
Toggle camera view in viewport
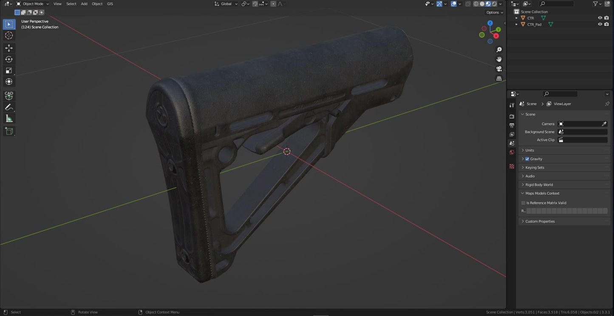click(499, 69)
